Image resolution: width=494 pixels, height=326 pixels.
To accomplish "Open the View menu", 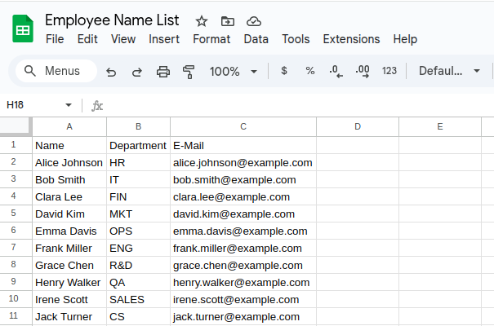I will 123,39.
